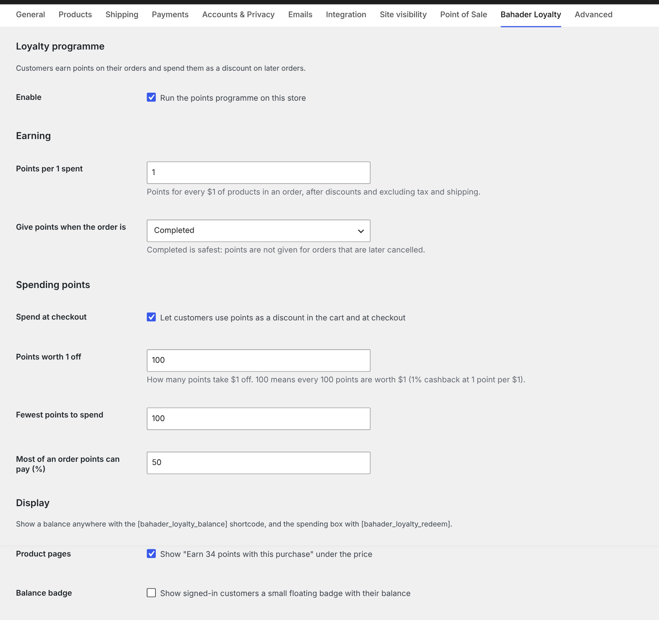Switch to the Emails tab
The width and height of the screenshot is (659, 620).
(x=300, y=14)
